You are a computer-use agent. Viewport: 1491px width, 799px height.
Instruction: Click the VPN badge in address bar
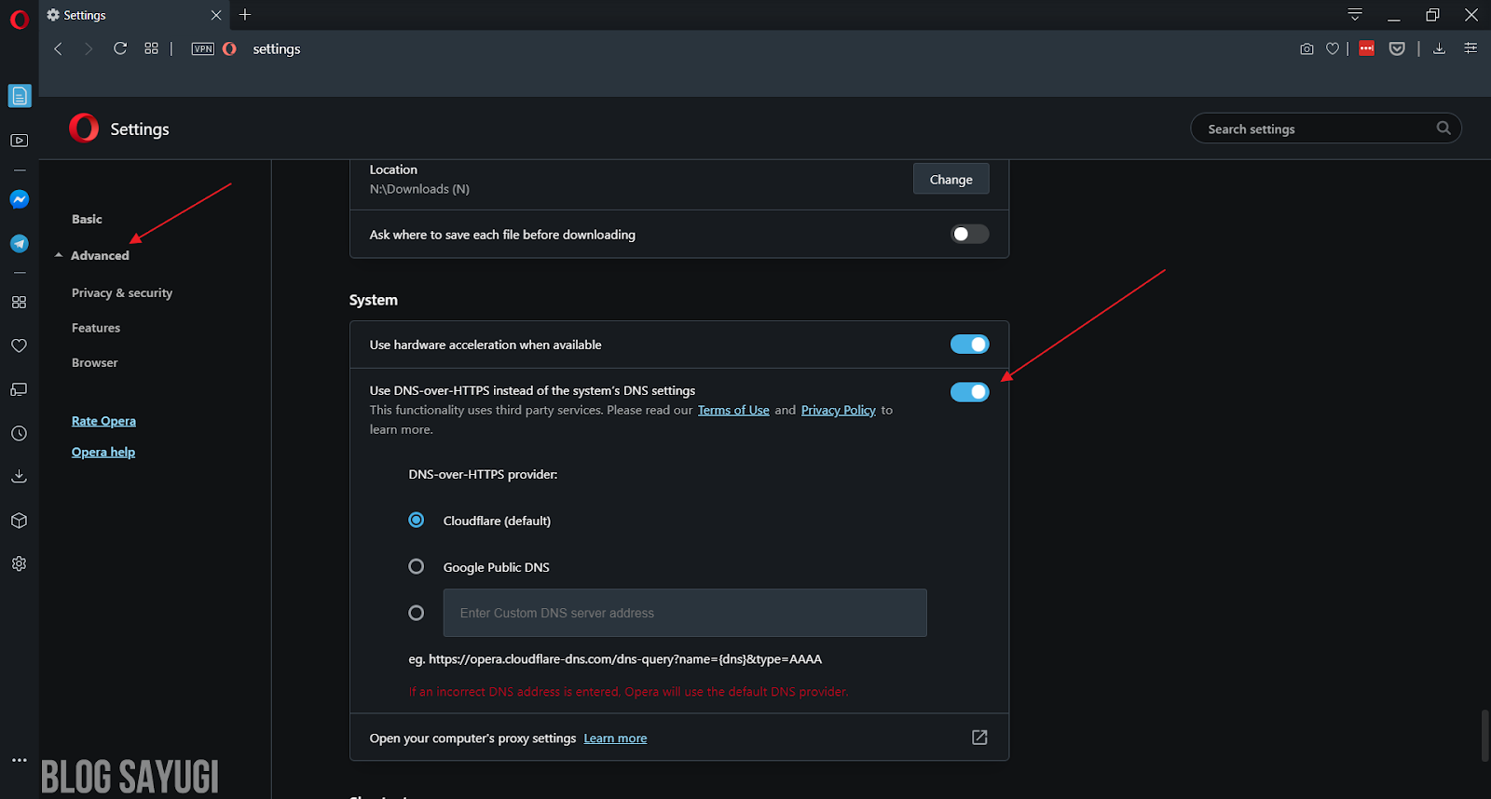point(202,48)
